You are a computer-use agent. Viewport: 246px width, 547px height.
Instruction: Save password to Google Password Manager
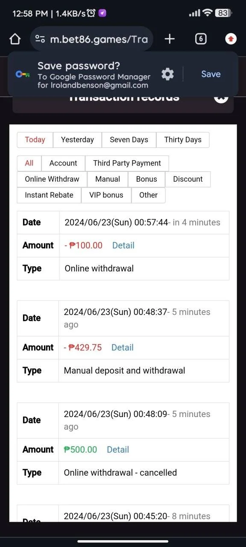tap(211, 74)
